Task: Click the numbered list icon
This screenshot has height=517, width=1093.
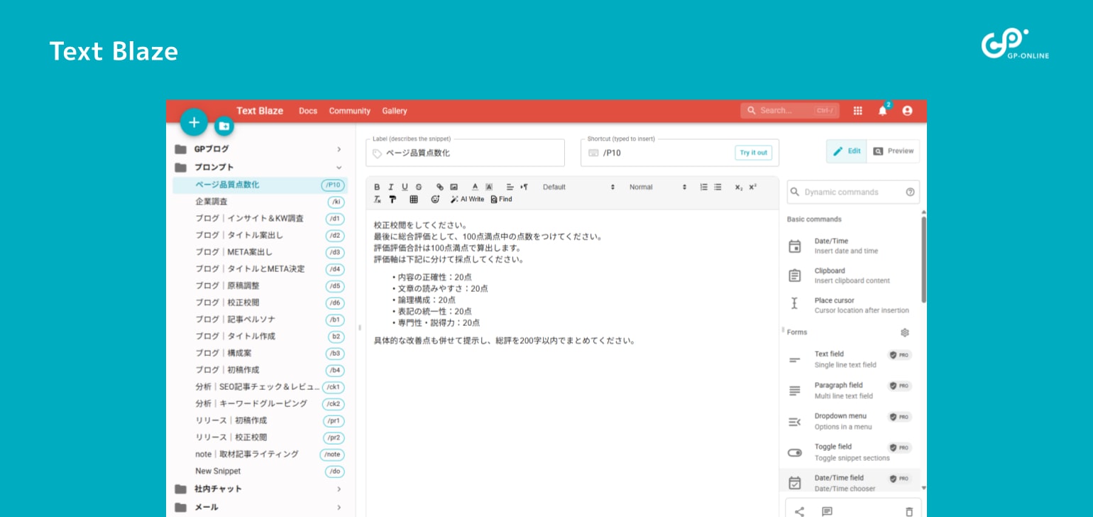Action: (x=703, y=187)
